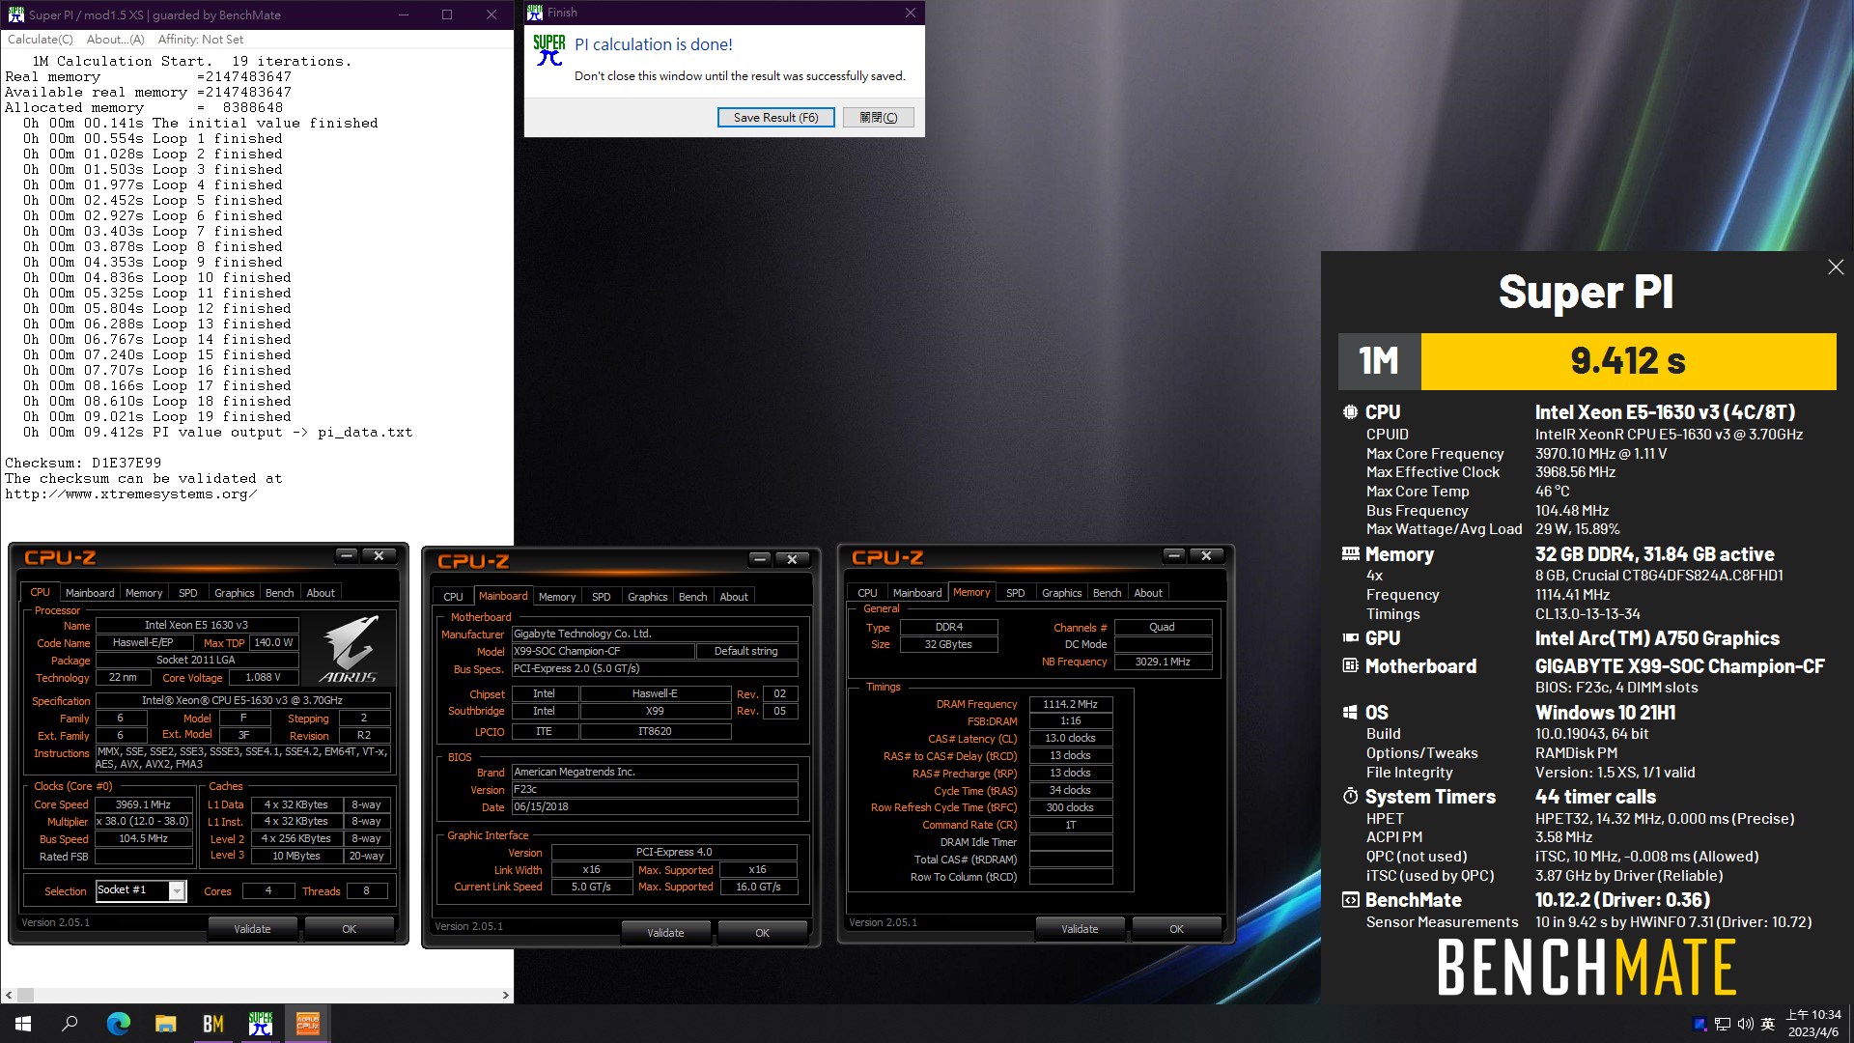Click the 9.412 s result bar
The width and height of the screenshot is (1854, 1043).
point(1628,361)
